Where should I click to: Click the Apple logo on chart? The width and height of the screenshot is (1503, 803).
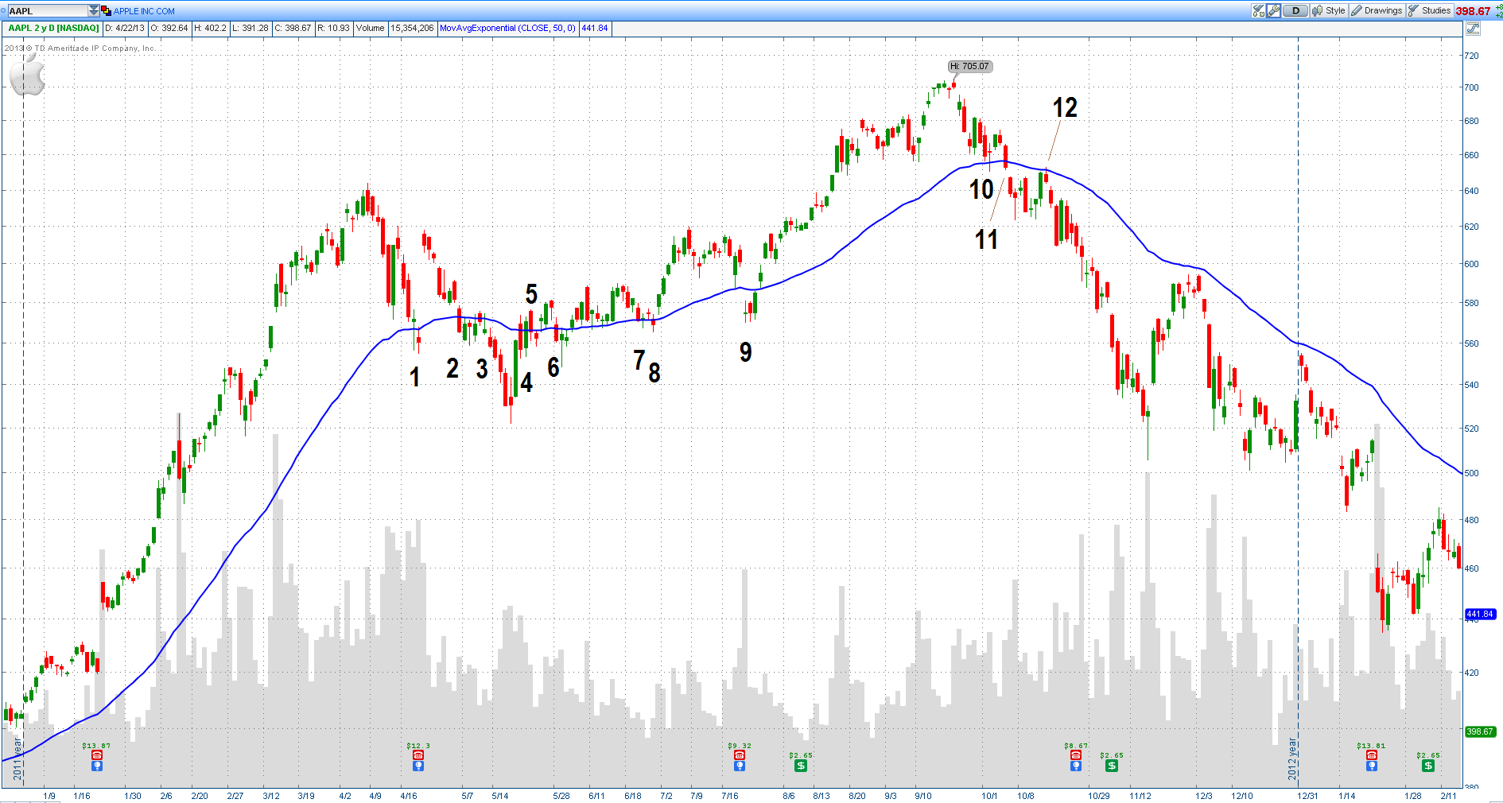(x=27, y=75)
